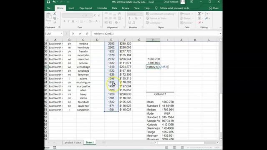Toggle Underline formatting
The image size is (267, 150).
coord(73,21)
